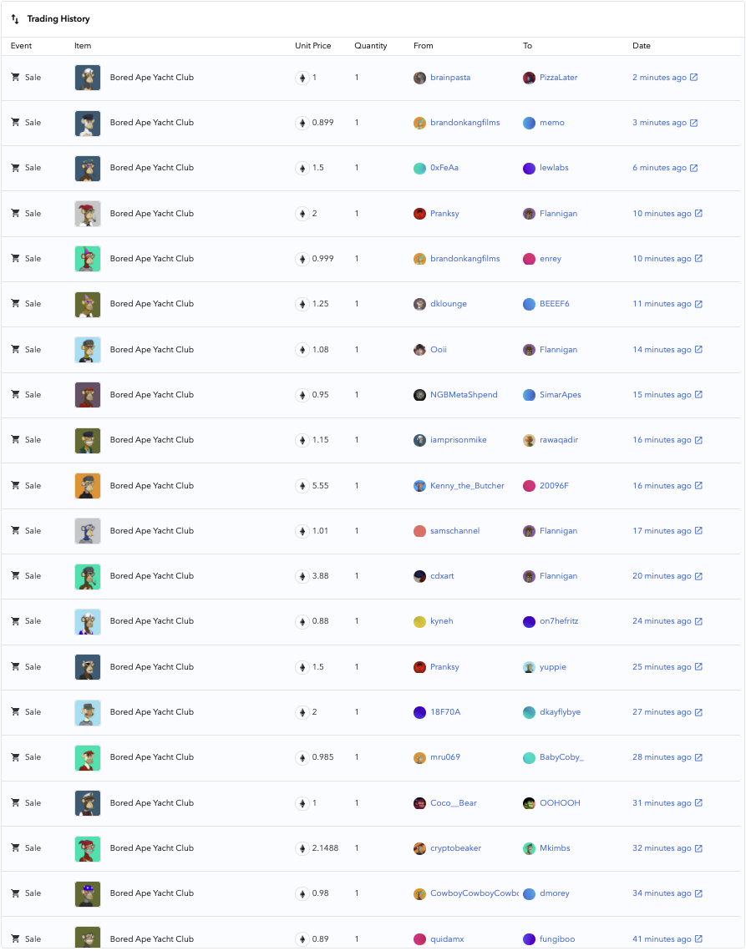Image resolution: width=746 pixels, height=951 pixels.
Task: Open buyer profile on7hefritz
Action: click(x=559, y=621)
